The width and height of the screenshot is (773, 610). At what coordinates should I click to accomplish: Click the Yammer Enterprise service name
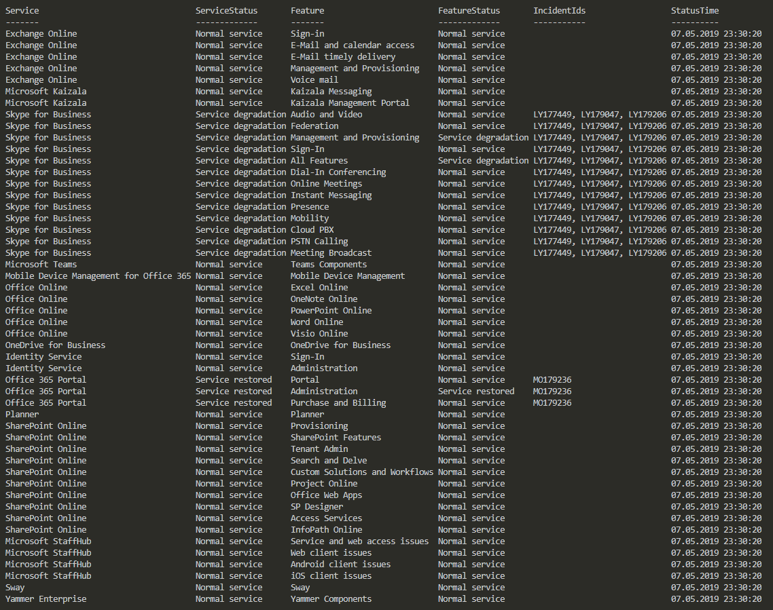46,599
